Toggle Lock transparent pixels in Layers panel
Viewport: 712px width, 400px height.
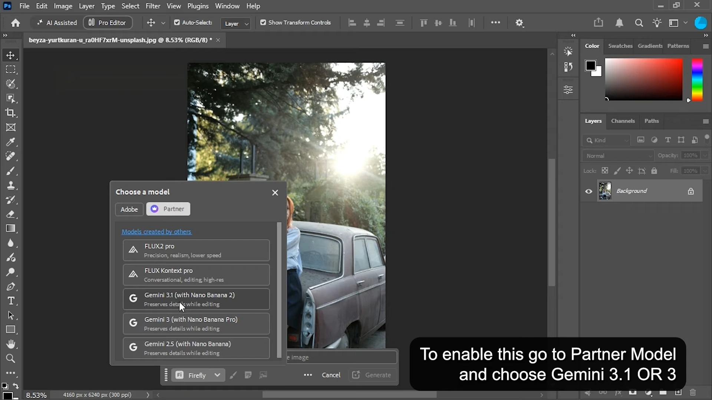(605, 171)
